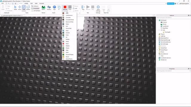Switch to the HOME ribbon tab

coord(21,3)
